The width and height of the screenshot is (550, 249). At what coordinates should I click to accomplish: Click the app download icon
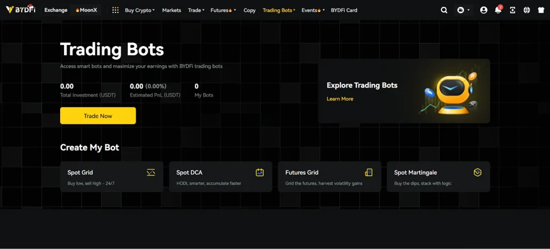click(512, 10)
